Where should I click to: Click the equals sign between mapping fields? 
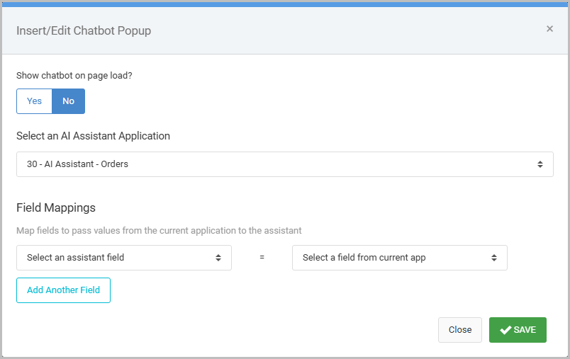point(262,258)
